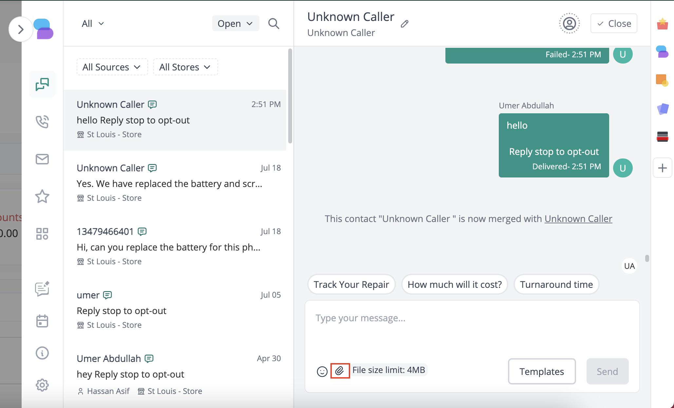Open the calendar icon in sidebar
This screenshot has width=674, height=408.
coord(42,321)
